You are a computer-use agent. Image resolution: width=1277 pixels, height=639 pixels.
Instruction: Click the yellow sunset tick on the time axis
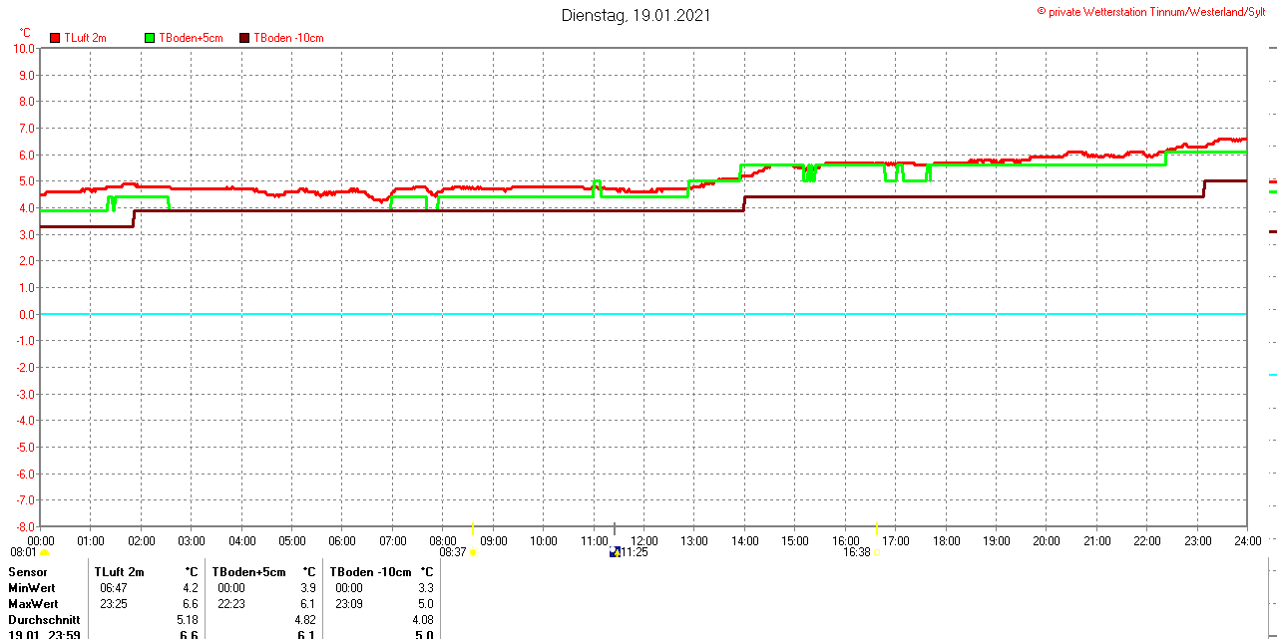point(876,528)
